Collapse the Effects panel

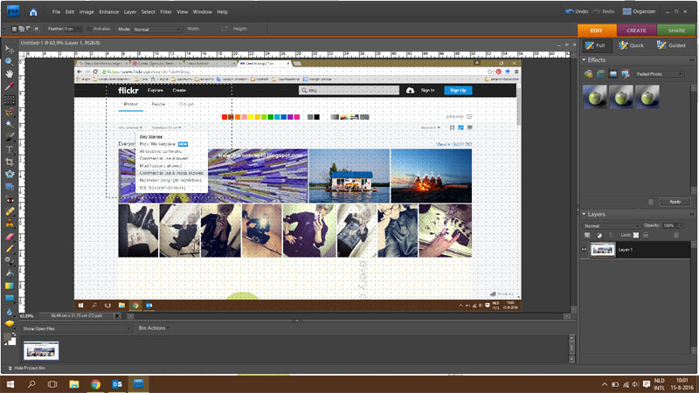point(584,59)
